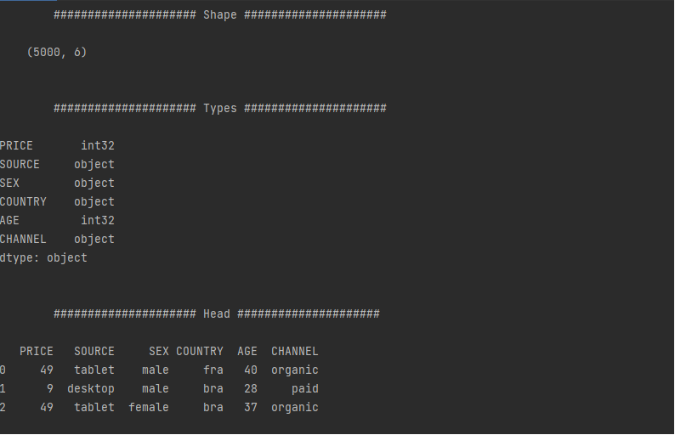This screenshot has width=675, height=435.
Task: Click the COUNTRY column header in Head table
Action: pyautogui.click(x=200, y=351)
